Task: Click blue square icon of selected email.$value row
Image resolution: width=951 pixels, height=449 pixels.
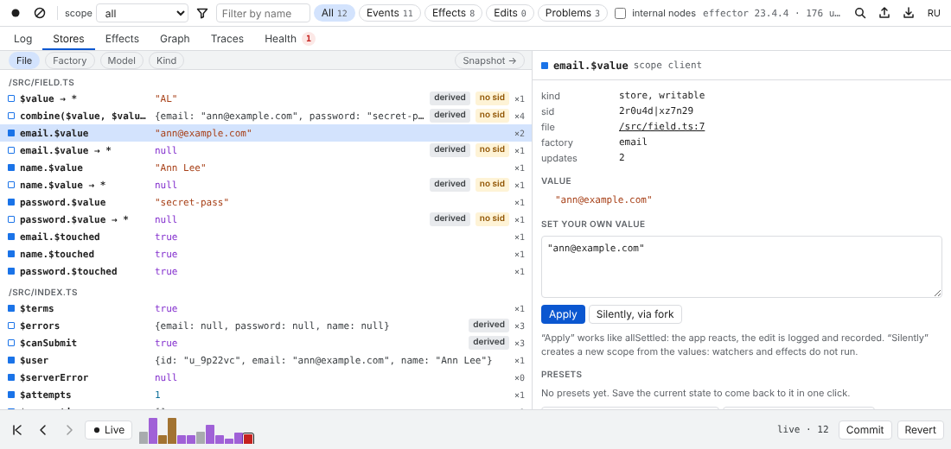Action: [11, 133]
